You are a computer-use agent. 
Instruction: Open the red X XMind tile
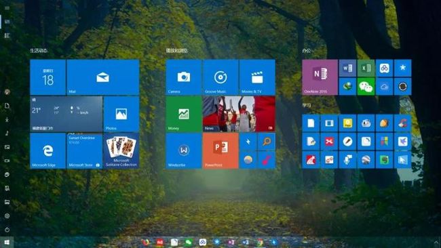tap(329, 142)
